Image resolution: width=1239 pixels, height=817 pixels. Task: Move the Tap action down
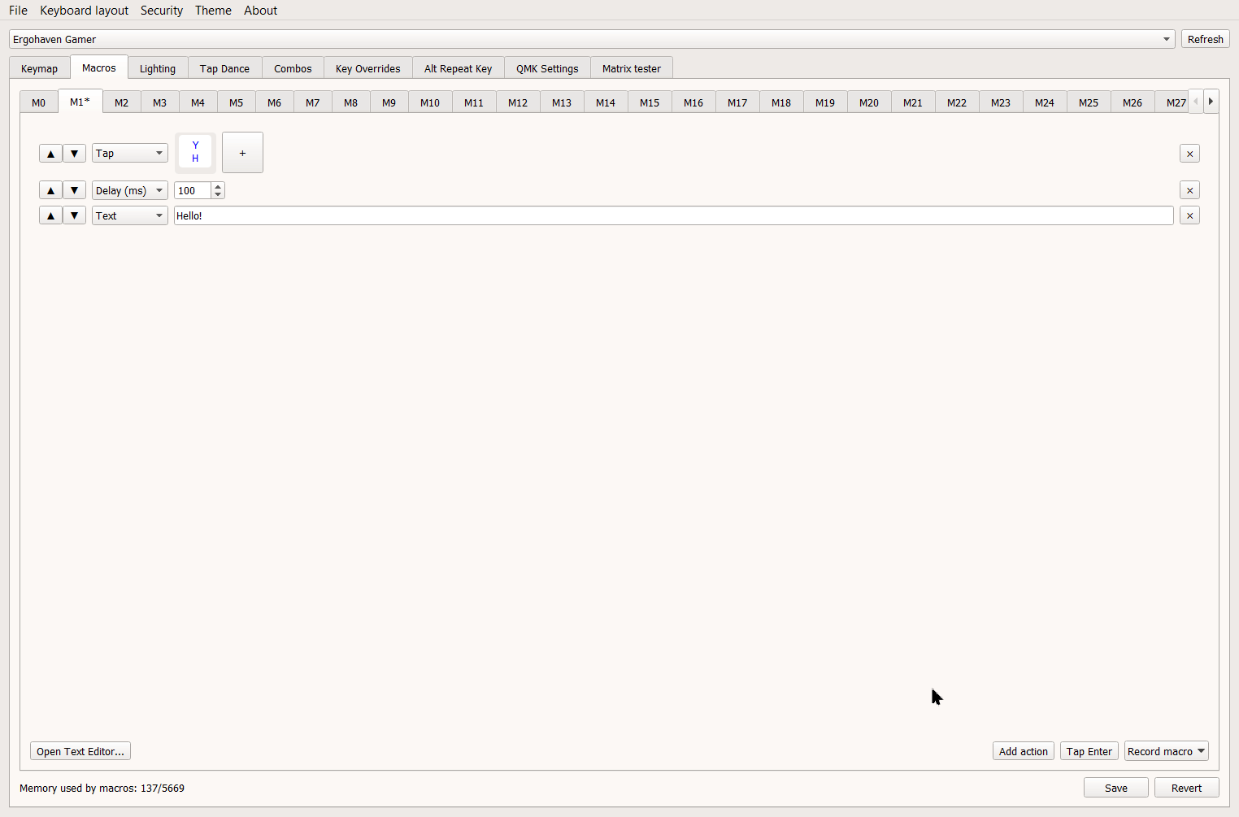click(x=74, y=154)
